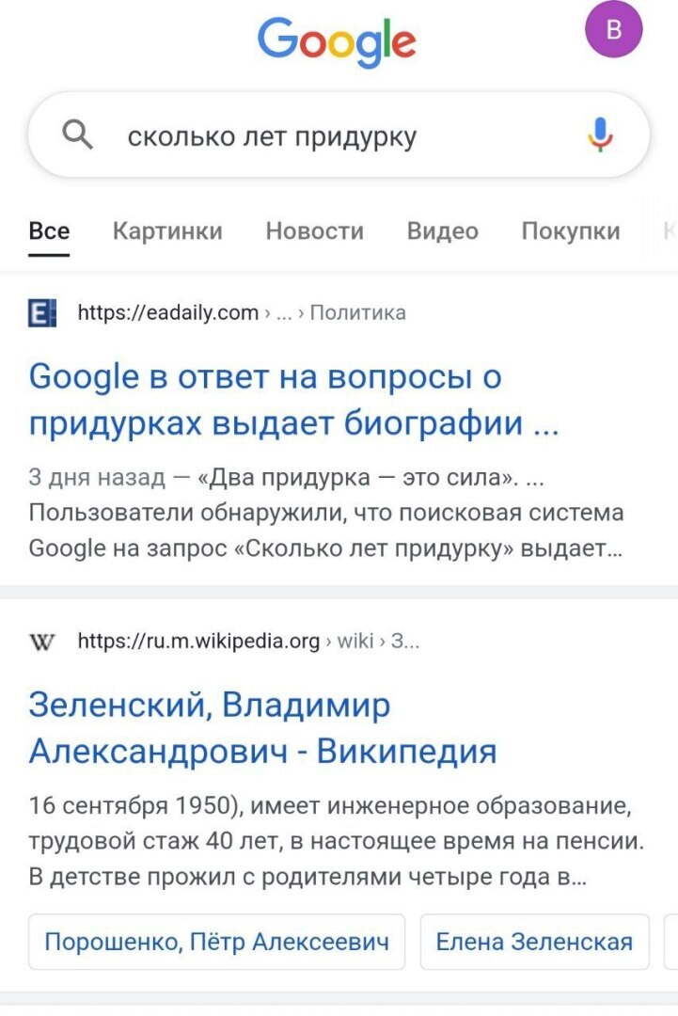Open the Покупки tab
678x1016 pixels.
pyautogui.click(x=571, y=231)
